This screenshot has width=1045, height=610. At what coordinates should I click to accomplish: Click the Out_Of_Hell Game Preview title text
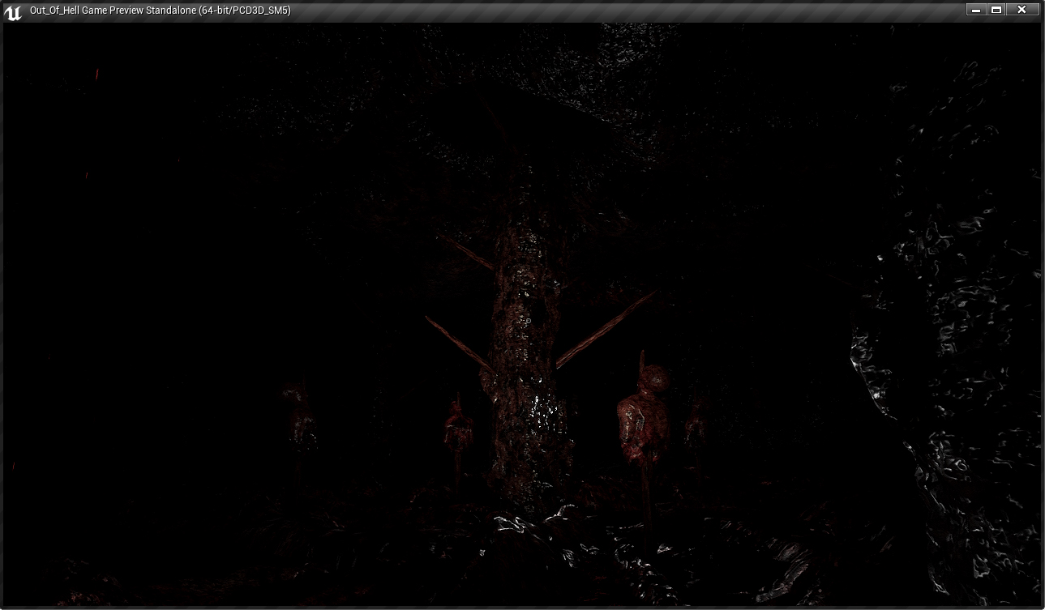(x=160, y=11)
